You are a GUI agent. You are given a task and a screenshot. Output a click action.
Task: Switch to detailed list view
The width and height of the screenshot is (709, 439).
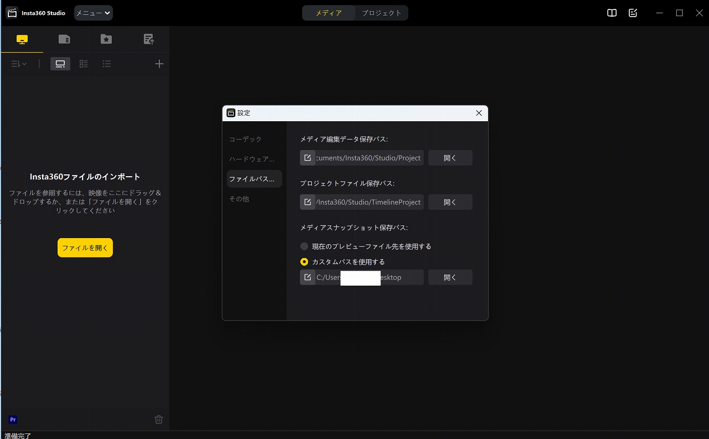click(107, 64)
